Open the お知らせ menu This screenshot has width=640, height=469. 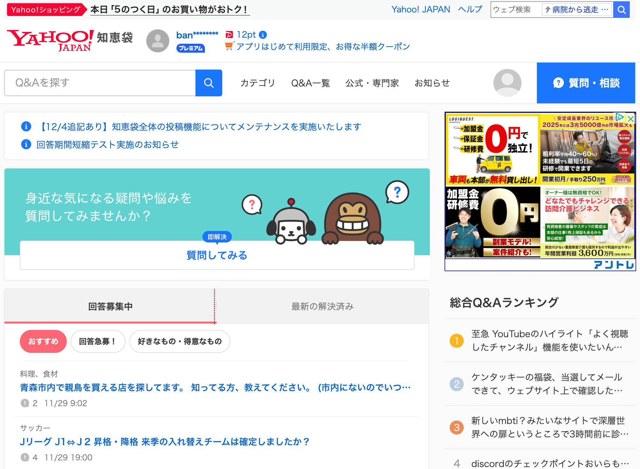[x=432, y=83]
